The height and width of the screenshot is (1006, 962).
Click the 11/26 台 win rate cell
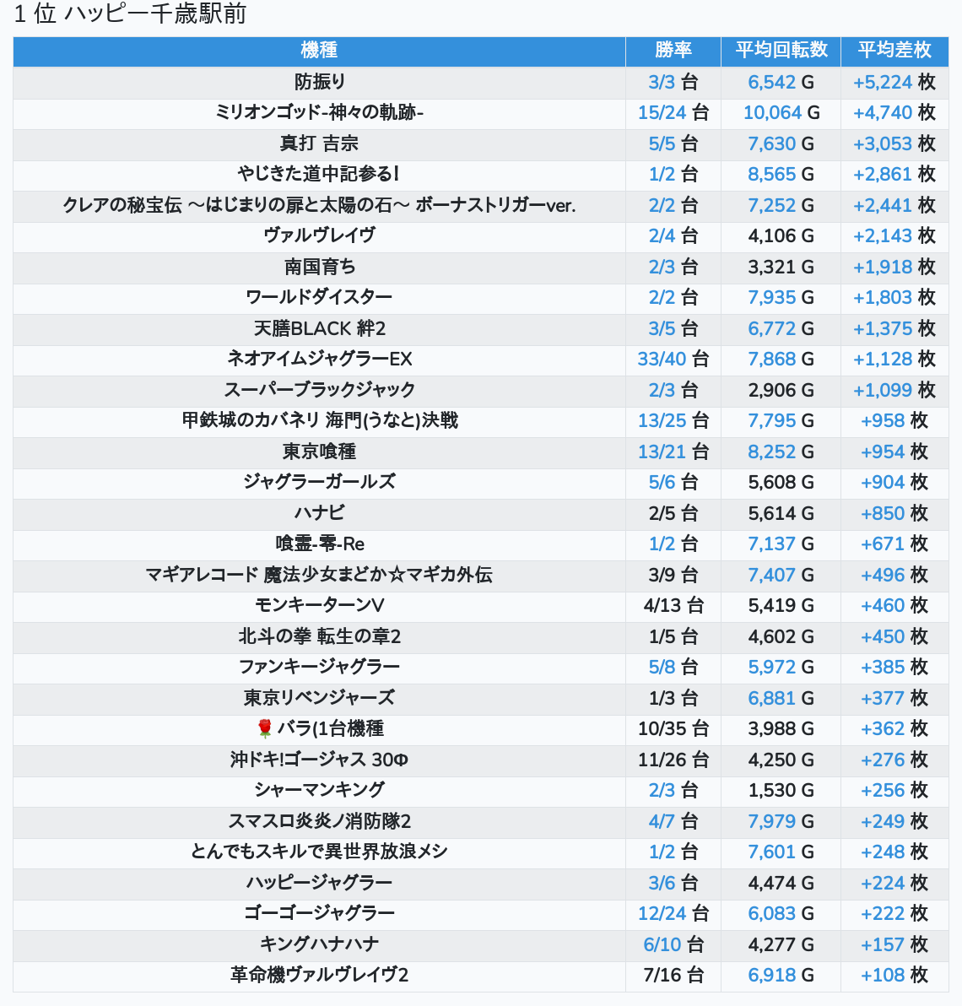[673, 760]
